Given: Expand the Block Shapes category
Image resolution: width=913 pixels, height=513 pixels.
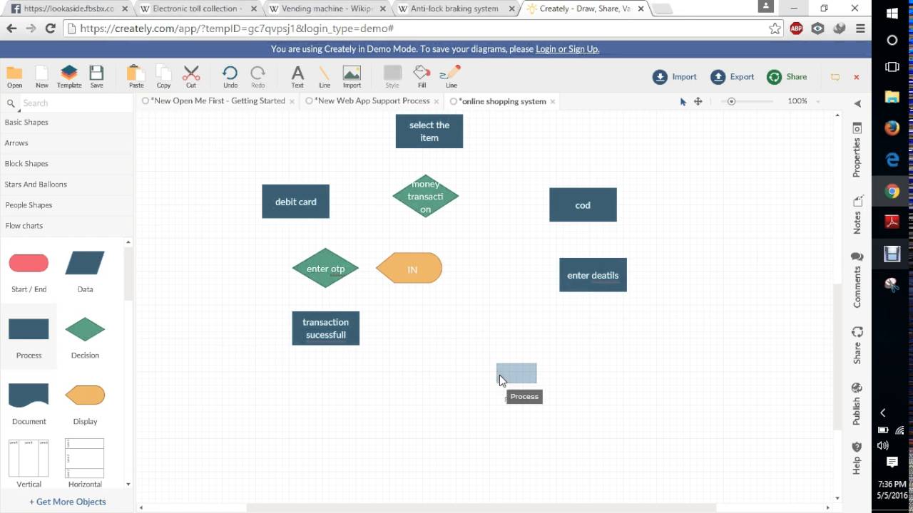Looking at the screenshot, I should tap(26, 163).
